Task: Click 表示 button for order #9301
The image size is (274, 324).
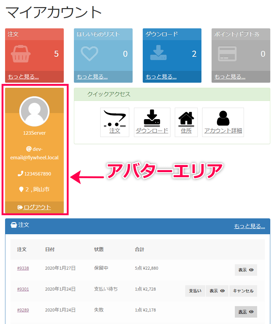Action: pyautogui.click(x=217, y=291)
